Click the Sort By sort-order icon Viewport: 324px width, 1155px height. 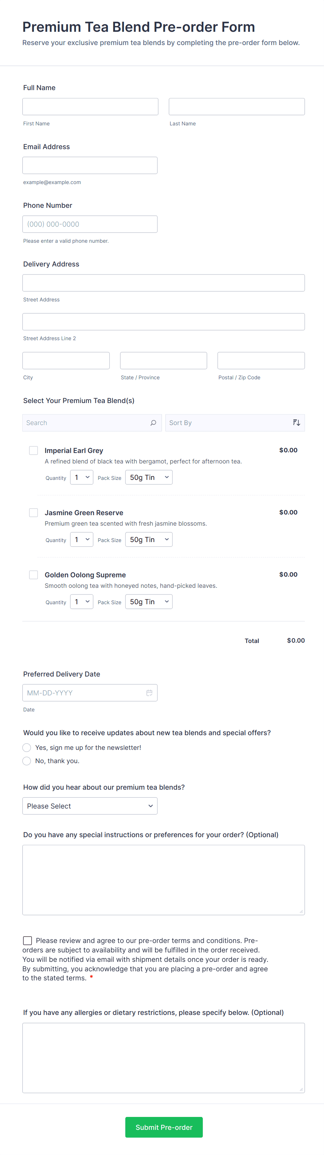point(296,423)
